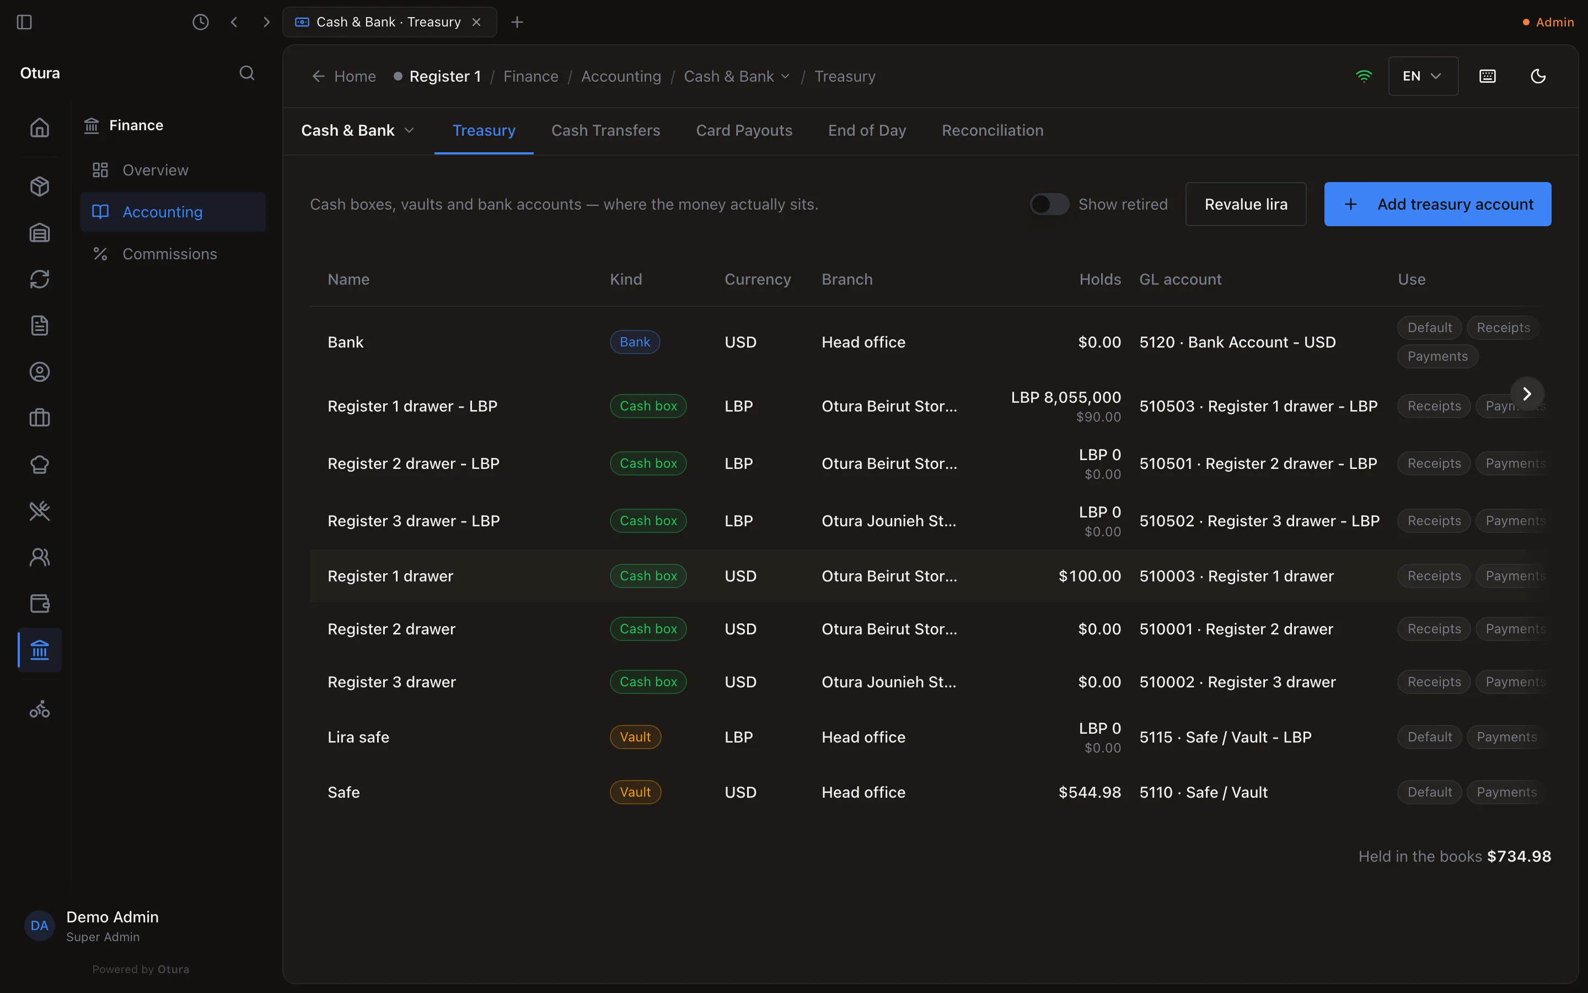Open the wallet icon in rail
The width and height of the screenshot is (1588, 993).
(39, 603)
